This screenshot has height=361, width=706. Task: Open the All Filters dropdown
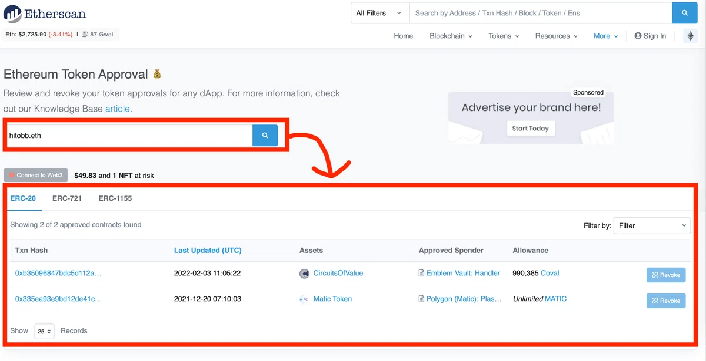(x=379, y=13)
